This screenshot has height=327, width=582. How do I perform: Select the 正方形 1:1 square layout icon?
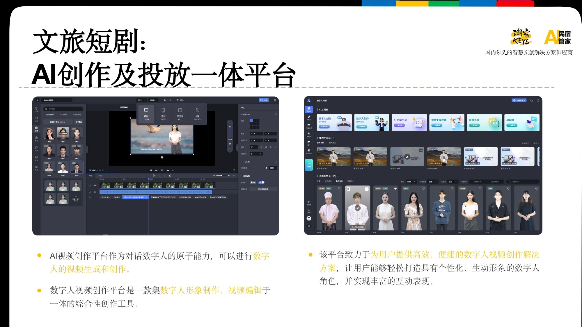pos(180,111)
